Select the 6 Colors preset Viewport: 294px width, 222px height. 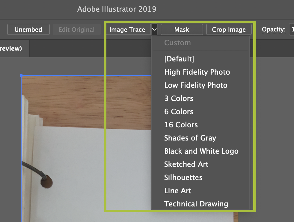[200, 111]
